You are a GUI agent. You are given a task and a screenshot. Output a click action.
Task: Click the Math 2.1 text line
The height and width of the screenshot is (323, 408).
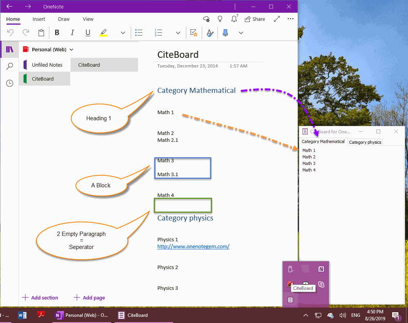click(168, 140)
